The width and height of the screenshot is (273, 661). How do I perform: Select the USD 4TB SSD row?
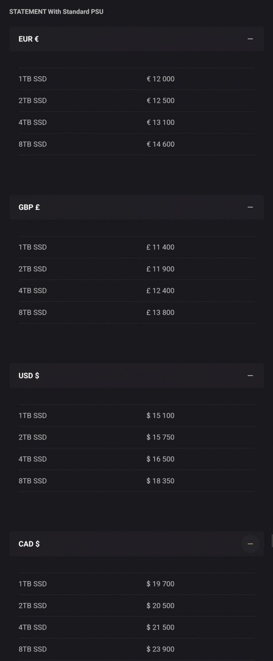[x=136, y=459]
